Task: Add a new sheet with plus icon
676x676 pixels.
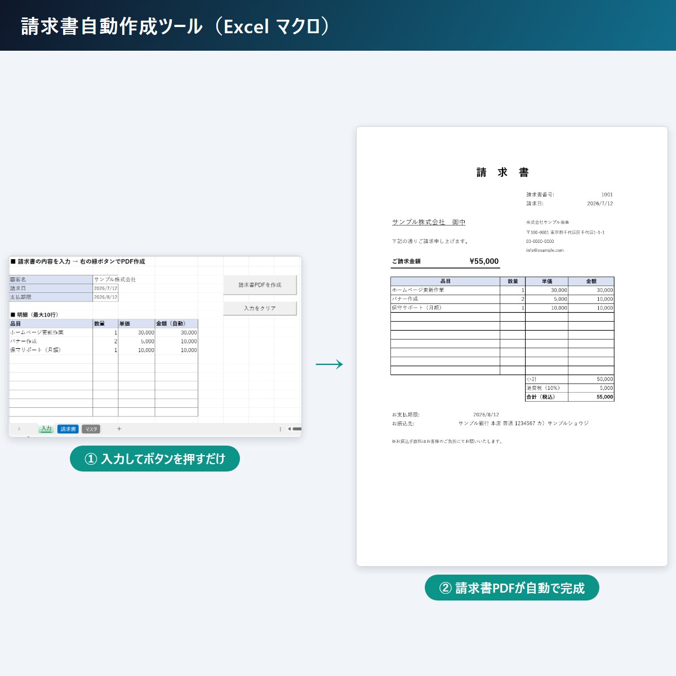Action: coord(119,429)
